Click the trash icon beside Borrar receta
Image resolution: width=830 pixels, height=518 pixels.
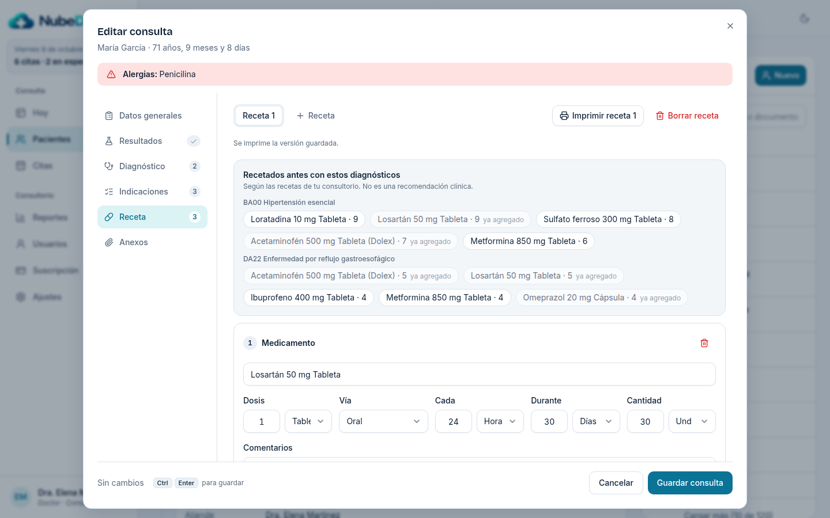tap(660, 116)
